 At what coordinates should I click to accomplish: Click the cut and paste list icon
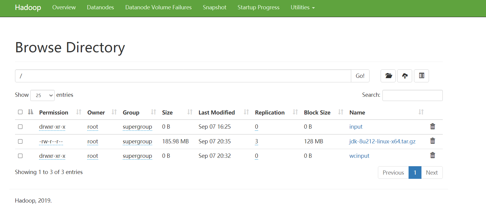[421, 76]
